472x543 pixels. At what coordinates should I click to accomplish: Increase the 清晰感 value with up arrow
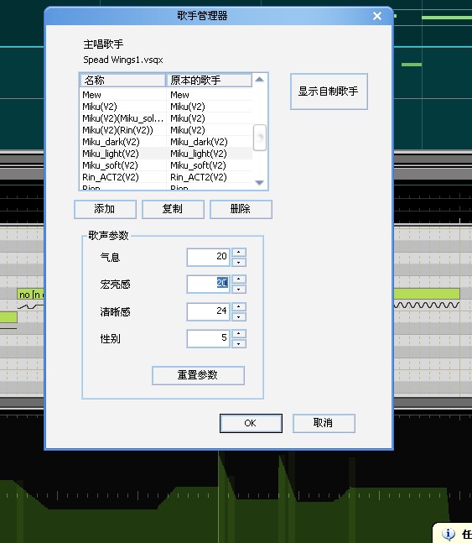point(239,306)
